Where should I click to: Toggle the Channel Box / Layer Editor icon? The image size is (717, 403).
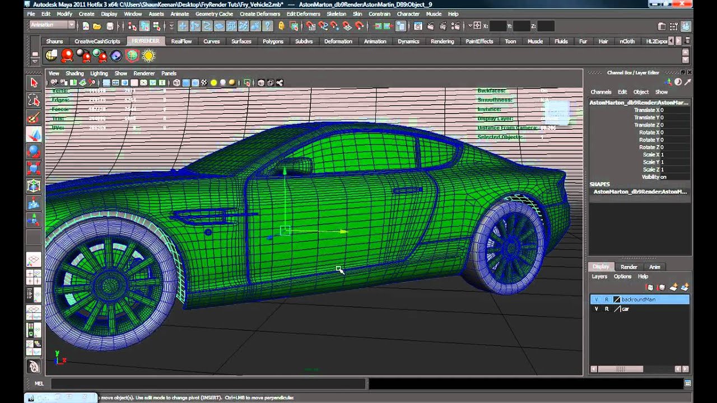click(686, 26)
